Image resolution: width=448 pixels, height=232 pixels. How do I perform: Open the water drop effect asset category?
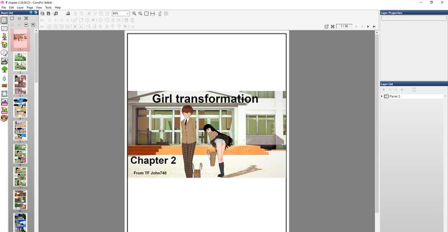(x=4, y=78)
